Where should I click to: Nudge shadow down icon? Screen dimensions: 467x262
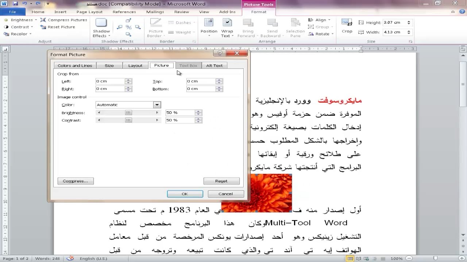click(x=128, y=33)
